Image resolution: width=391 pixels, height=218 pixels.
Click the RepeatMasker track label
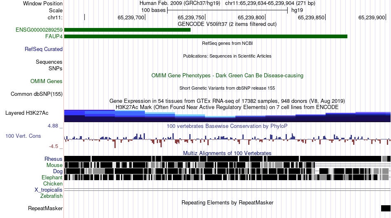(45, 208)
